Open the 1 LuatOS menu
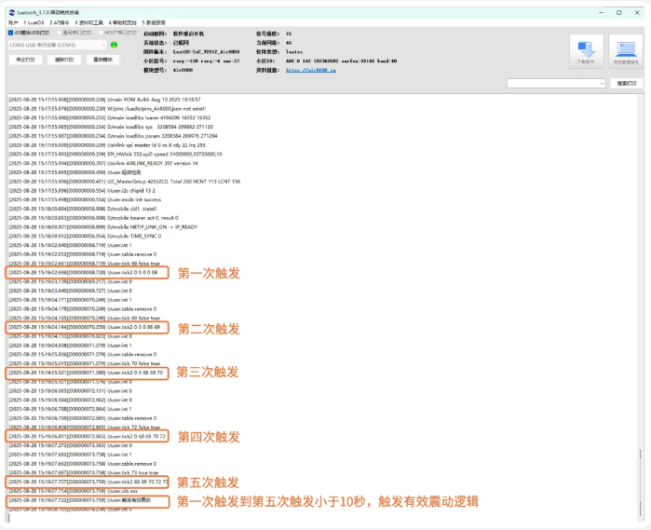Image resolution: width=651 pixels, height=530 pixels. (x=34, y=22)
